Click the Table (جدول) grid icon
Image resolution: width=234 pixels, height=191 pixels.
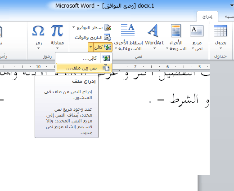coord(220,31)
